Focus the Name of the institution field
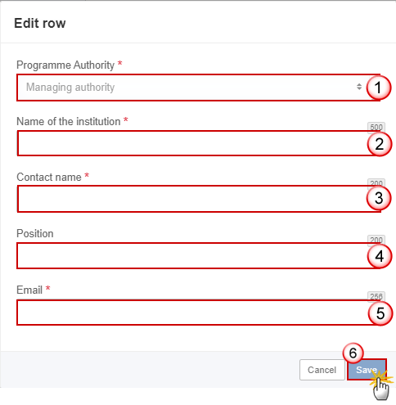This screenshot has height=405, width=396. (198, 143)
